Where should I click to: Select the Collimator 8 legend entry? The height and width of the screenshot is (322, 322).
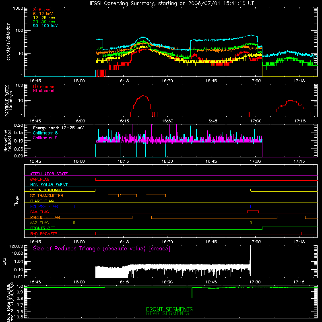[x=45, y=133]
